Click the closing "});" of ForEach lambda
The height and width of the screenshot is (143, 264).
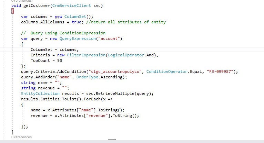point(24,126)
